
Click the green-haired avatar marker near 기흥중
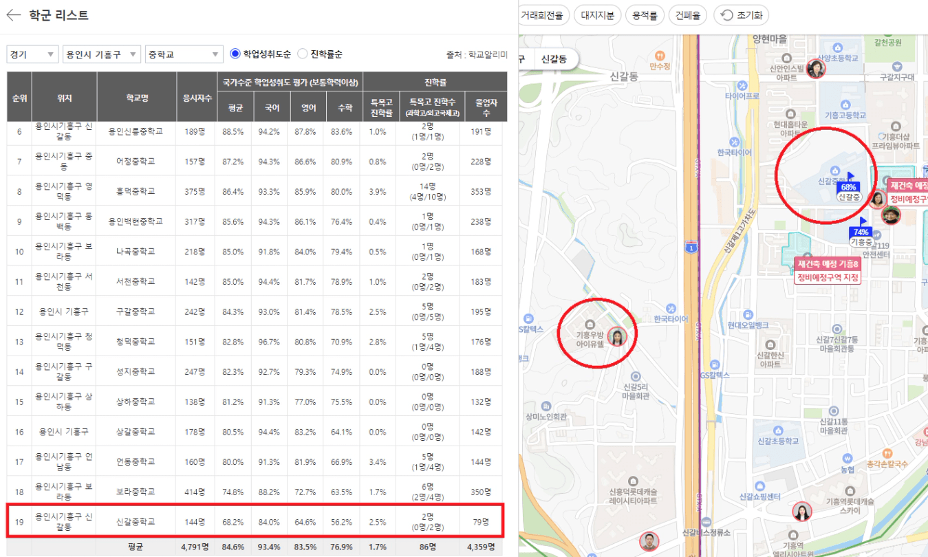tap(891, 215)
